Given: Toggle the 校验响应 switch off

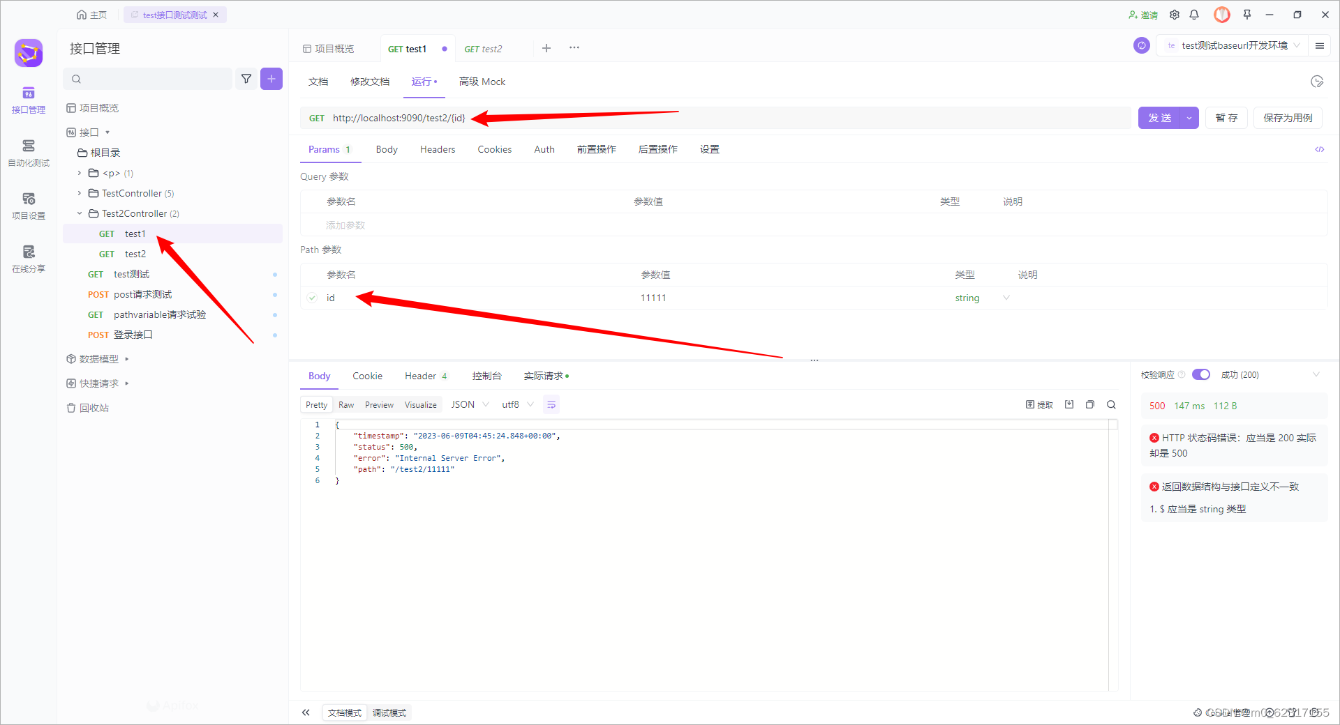Looking at the screenshot, I should click(1200, 374).
